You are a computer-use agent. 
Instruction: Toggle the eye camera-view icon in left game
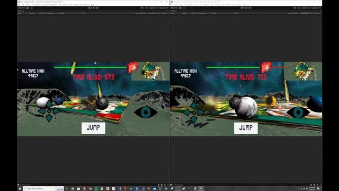[146, 112]
